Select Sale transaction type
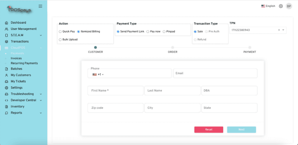298x145 pixels. click(x=195, y=32)
